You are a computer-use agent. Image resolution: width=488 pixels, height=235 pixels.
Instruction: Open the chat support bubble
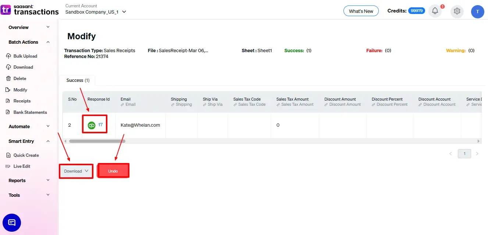click(x=12, y=223)
